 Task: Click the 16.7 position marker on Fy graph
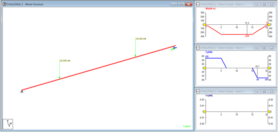[257, 66]
